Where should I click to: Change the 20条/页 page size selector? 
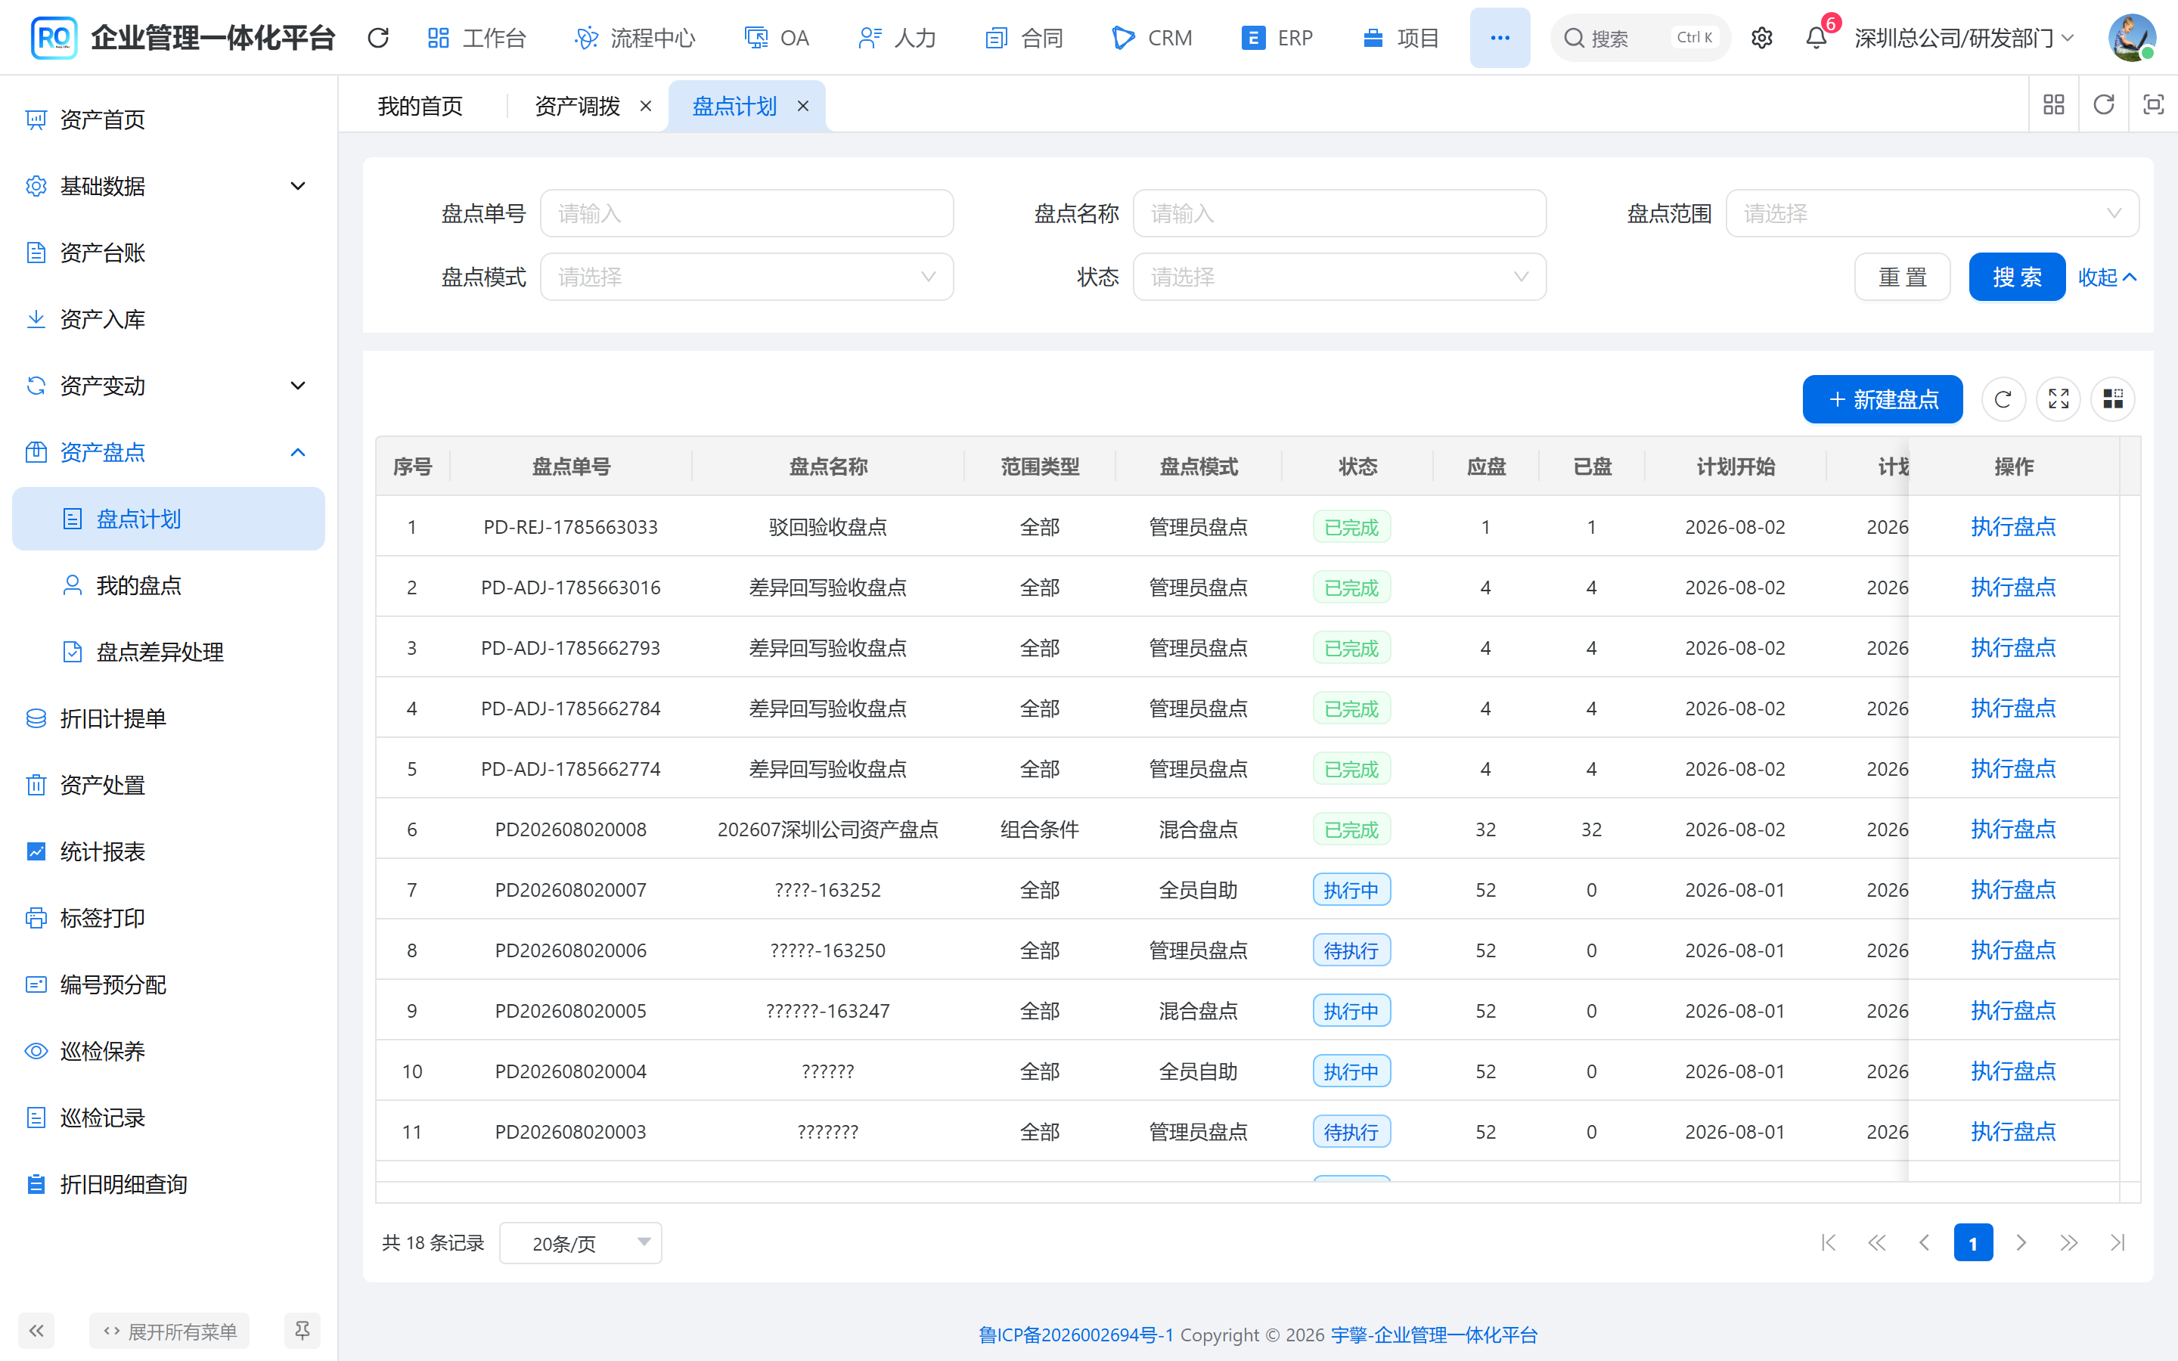click(x=581, y=1243)
